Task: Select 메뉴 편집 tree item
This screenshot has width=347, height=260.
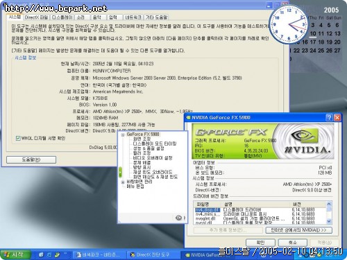Action: tap(135, 187)
